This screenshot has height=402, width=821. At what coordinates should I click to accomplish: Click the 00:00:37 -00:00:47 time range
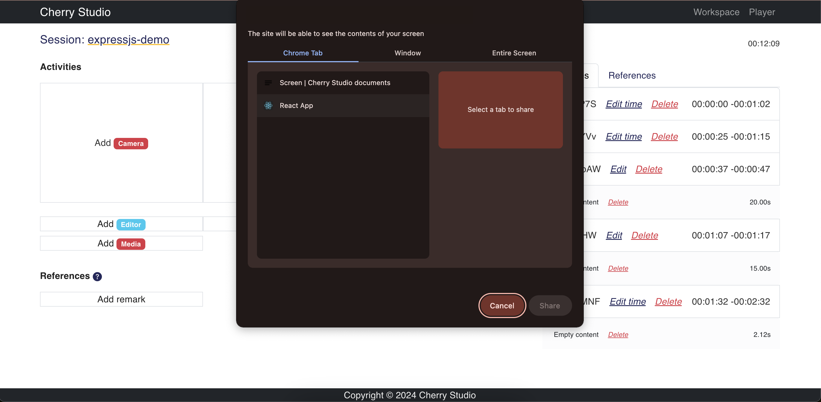click(x=731, y=169)
